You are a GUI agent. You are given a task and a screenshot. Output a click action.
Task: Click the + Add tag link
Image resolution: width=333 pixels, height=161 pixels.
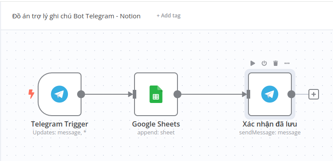coord(168,16)
